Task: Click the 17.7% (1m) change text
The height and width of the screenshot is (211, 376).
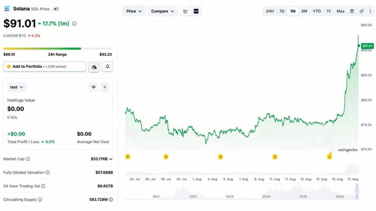Action: click(x=56, y=24)
